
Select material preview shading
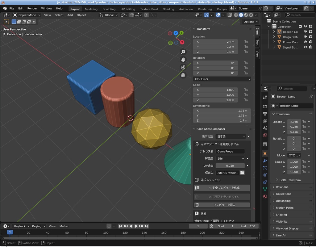point(246,15)
